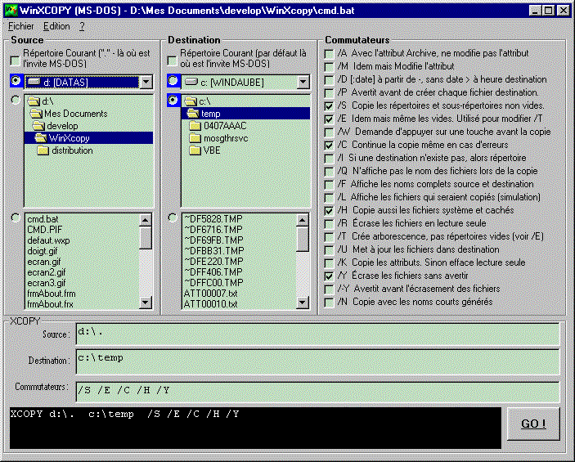The width and height of the screenshot is (575, 462).
Task: Uncheck /H fichiers système et cachés
Action: [329, 211]
